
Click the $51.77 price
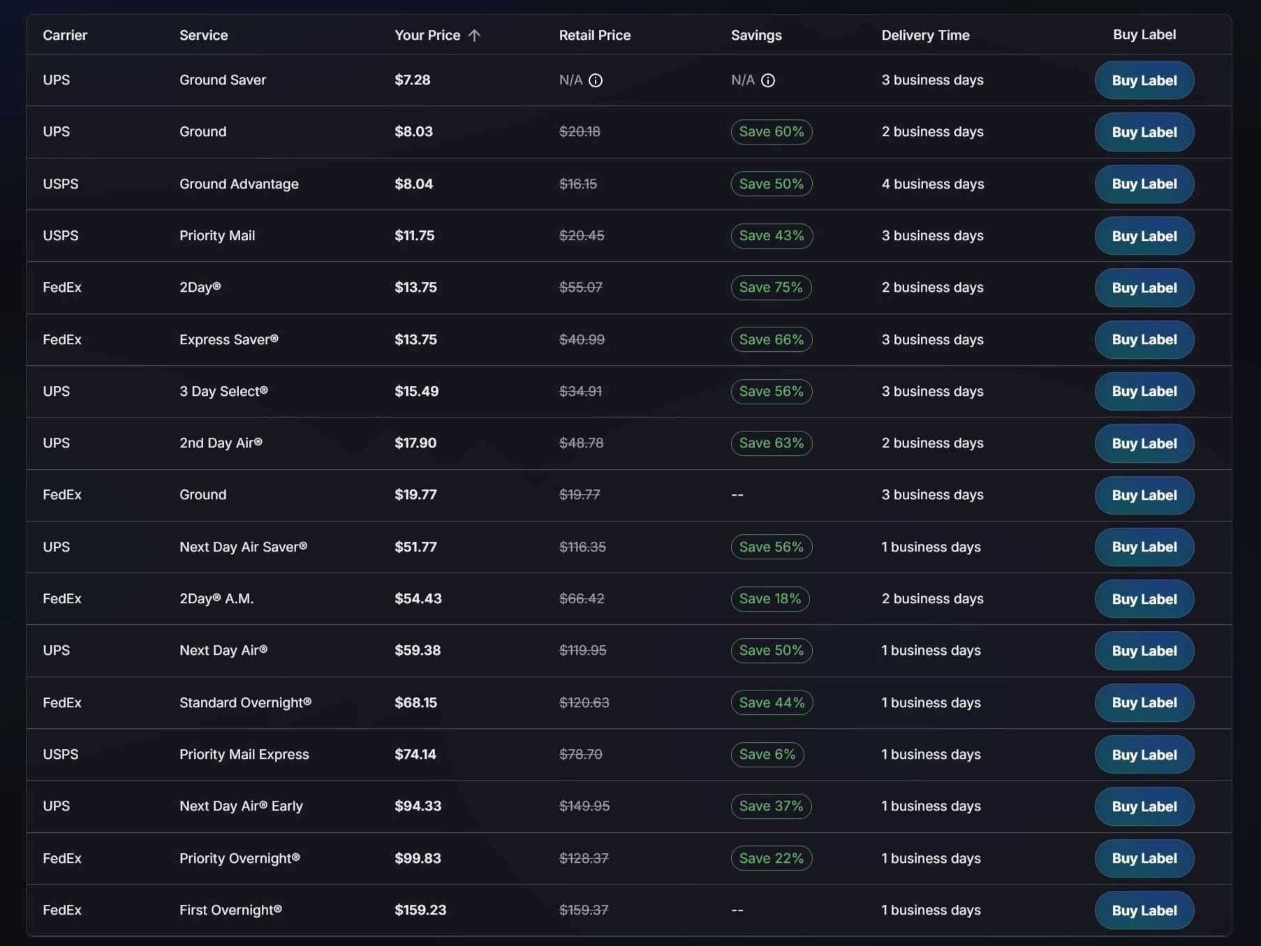click(x=416, y=547)
